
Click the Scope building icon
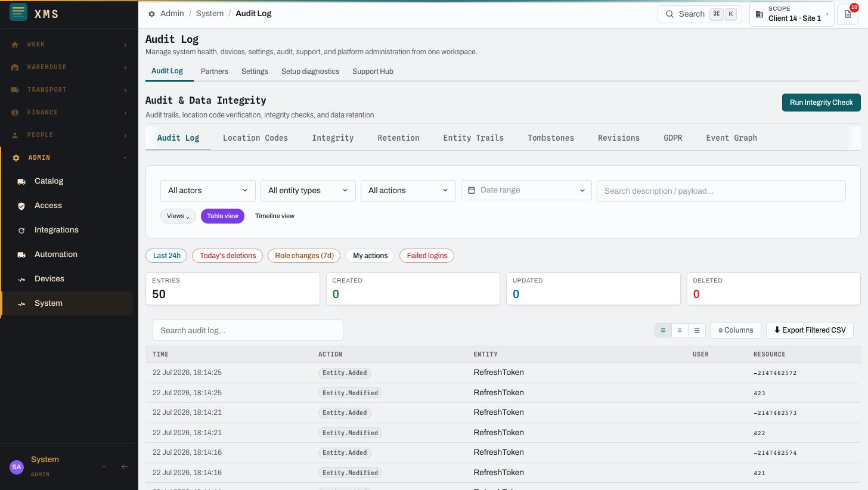click(x=759, y=14)
